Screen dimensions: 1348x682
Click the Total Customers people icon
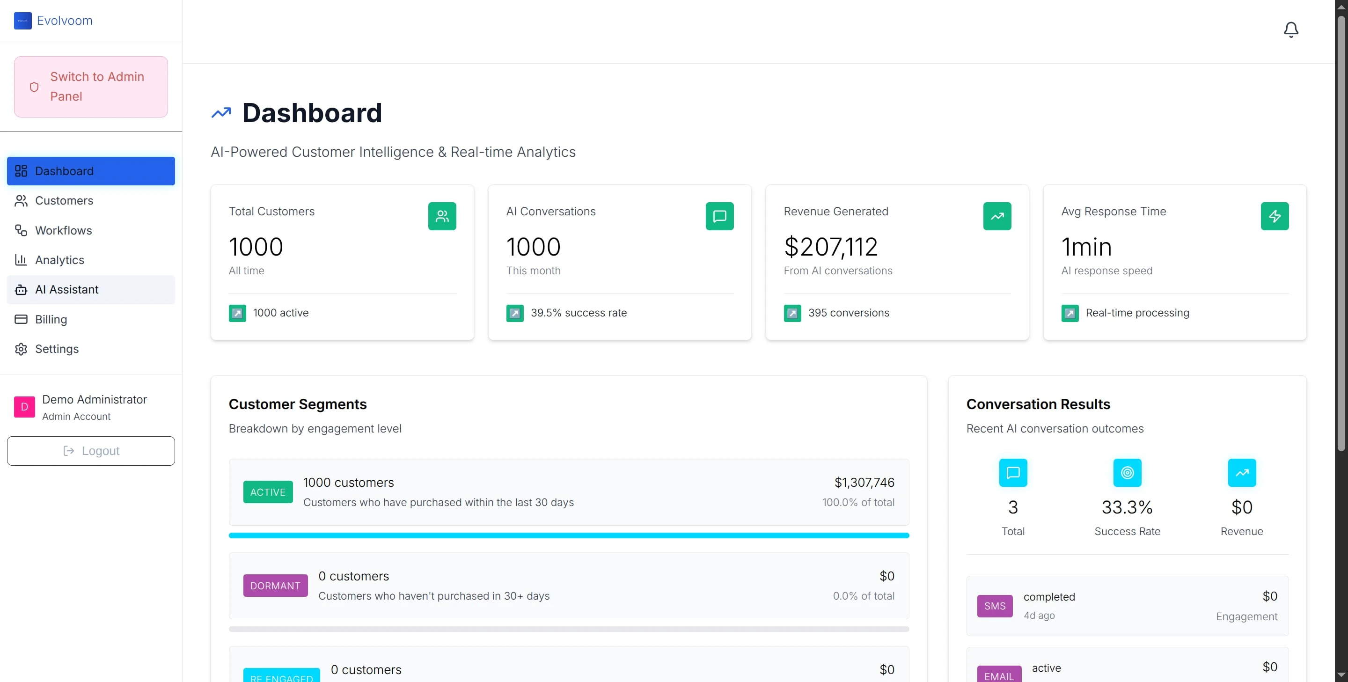[x=442, y=216]
